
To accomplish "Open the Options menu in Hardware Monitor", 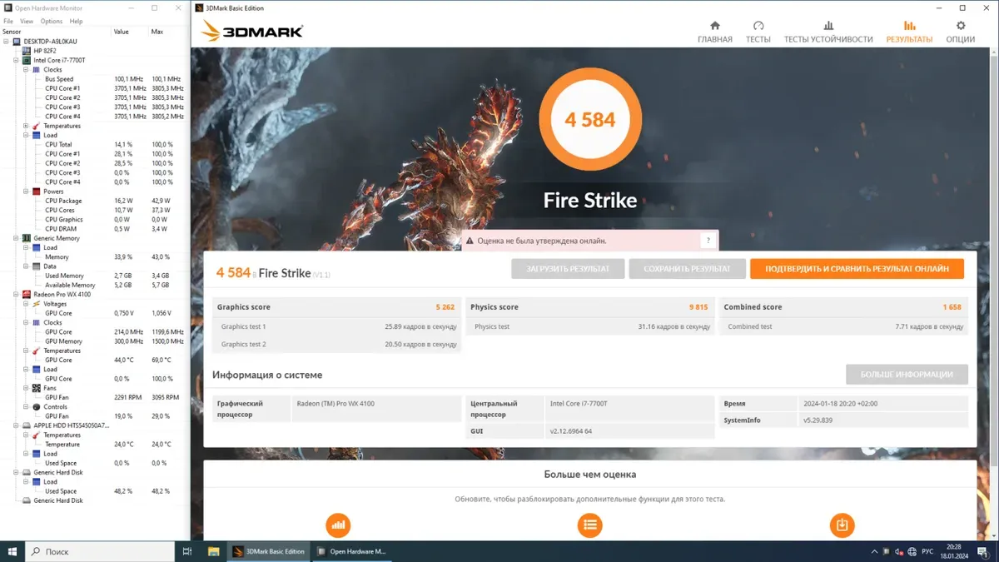I will click(x=51, y=21).
